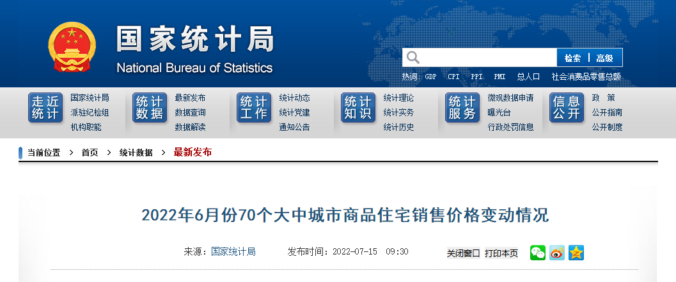Open the 统计知识 blue tile
Screen dimensions: 676x282
click(358, 108)
